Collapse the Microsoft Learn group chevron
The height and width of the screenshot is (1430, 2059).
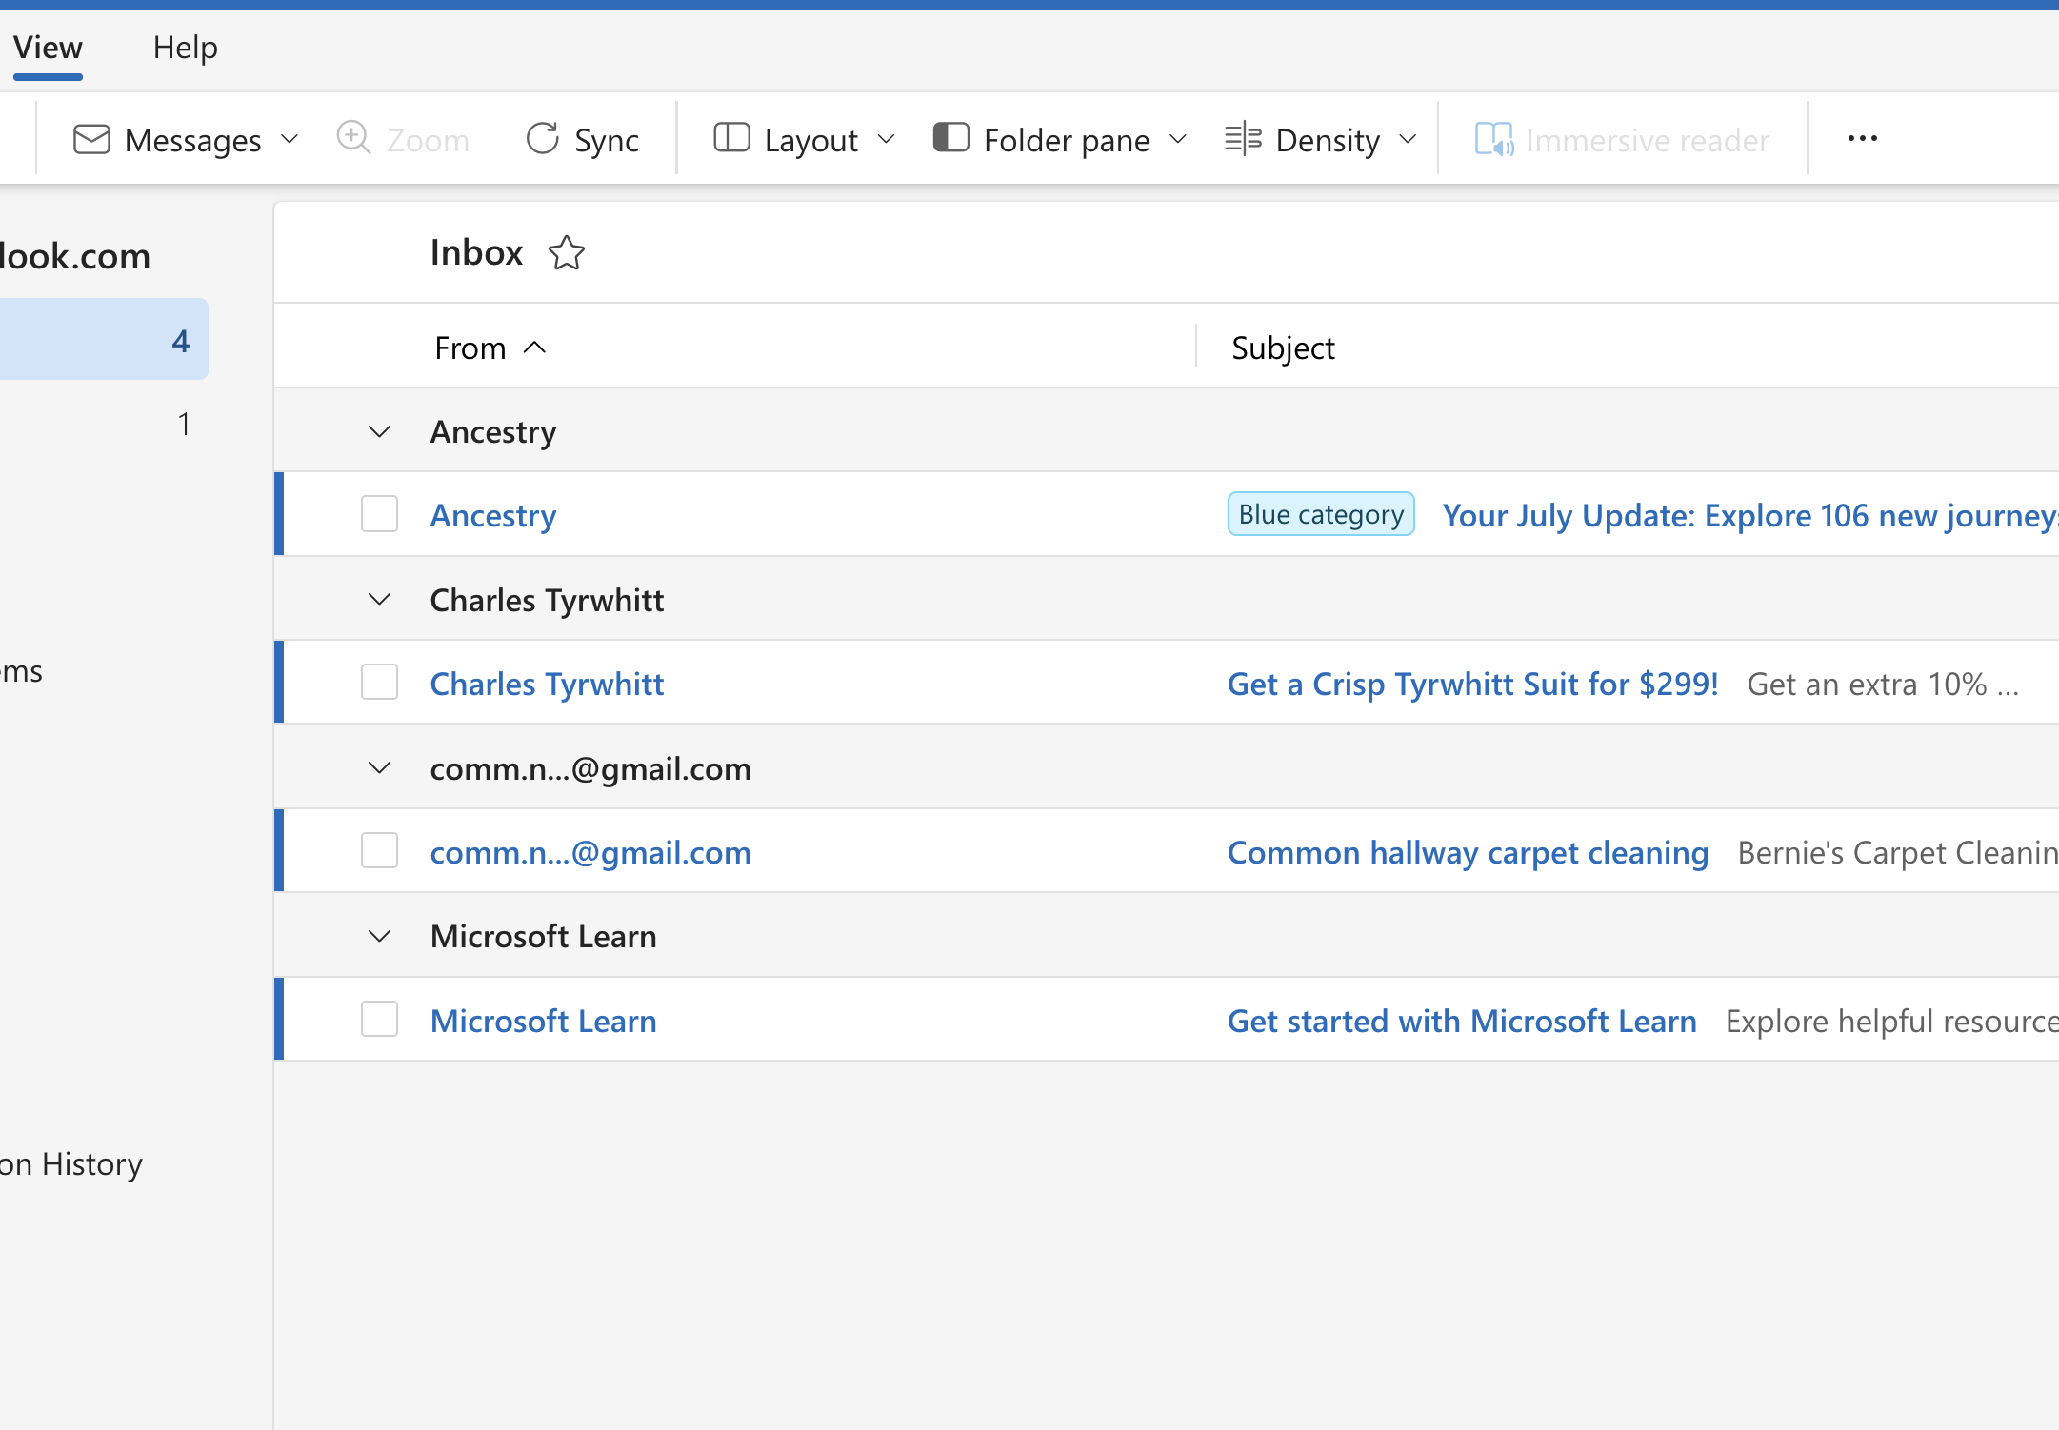coord(379,937)
